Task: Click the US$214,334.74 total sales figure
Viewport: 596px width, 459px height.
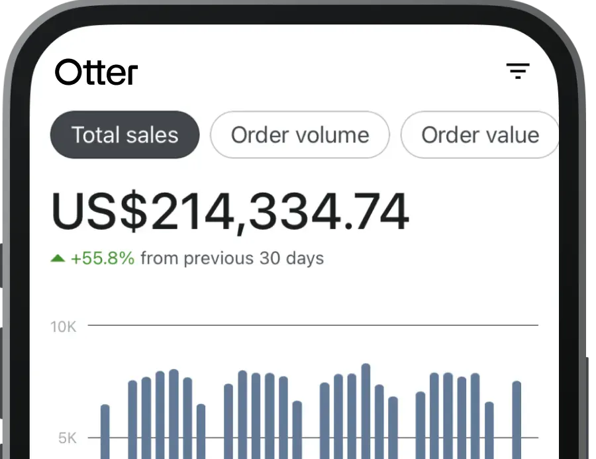Action: click(x=230, y=213)
